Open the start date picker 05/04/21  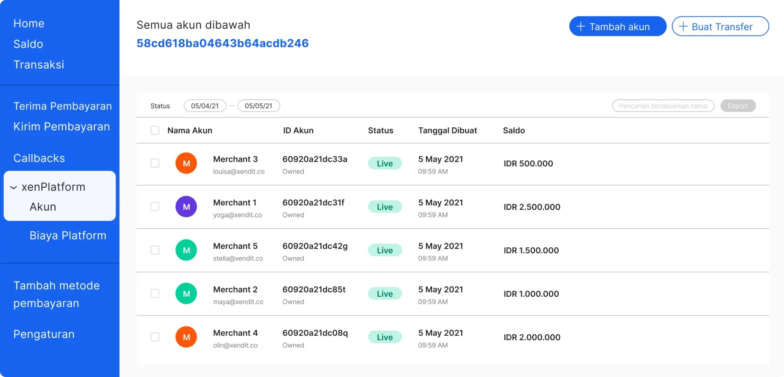coord(205,106)
